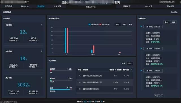Click the 385.8 actual weight value
Screen dimensions: 181x103
(33, 38)
